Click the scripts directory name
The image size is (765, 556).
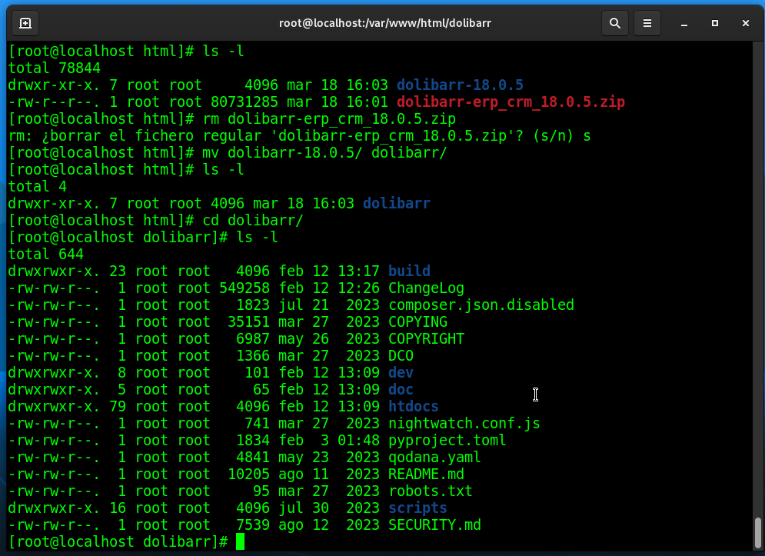click(x=417, y=508)
